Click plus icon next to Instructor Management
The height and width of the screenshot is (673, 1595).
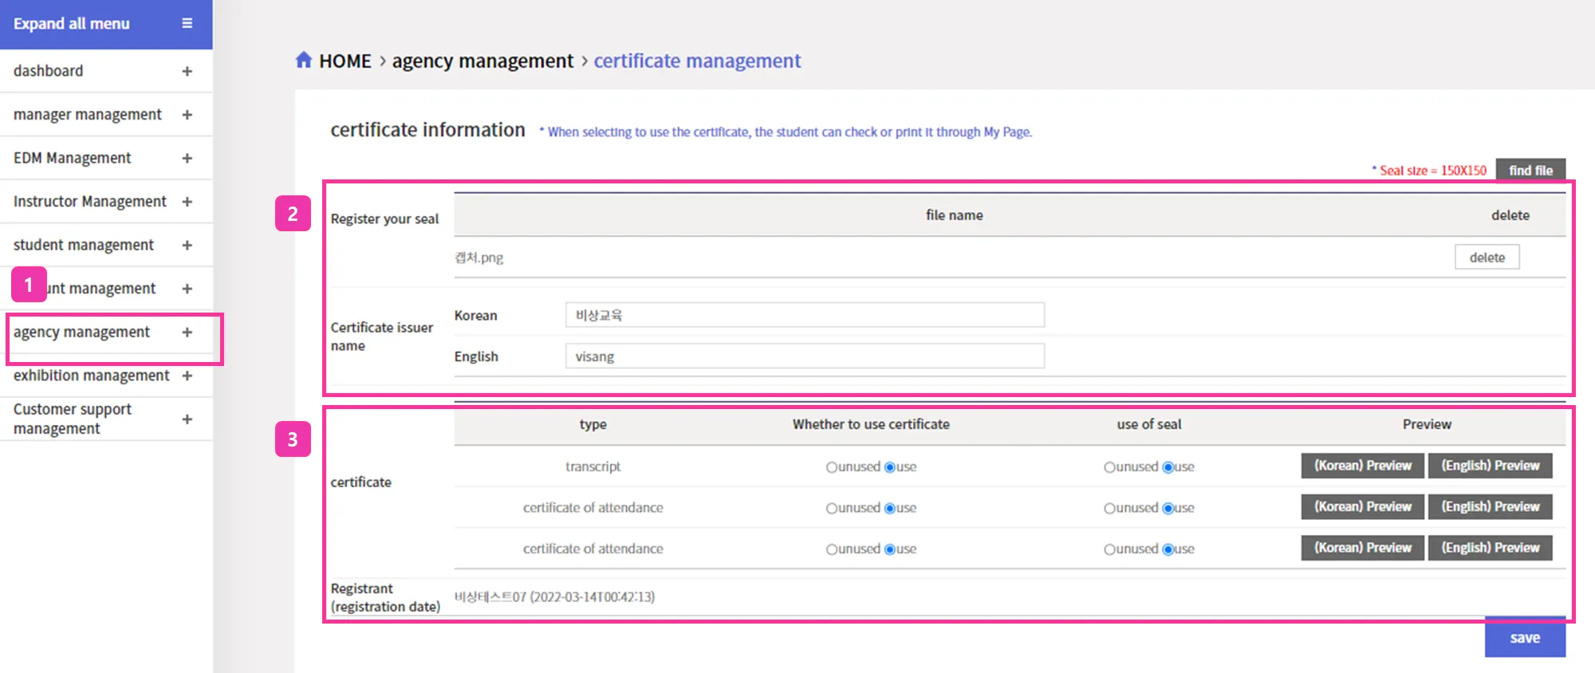pyautogui.click(x=187, y=202)
